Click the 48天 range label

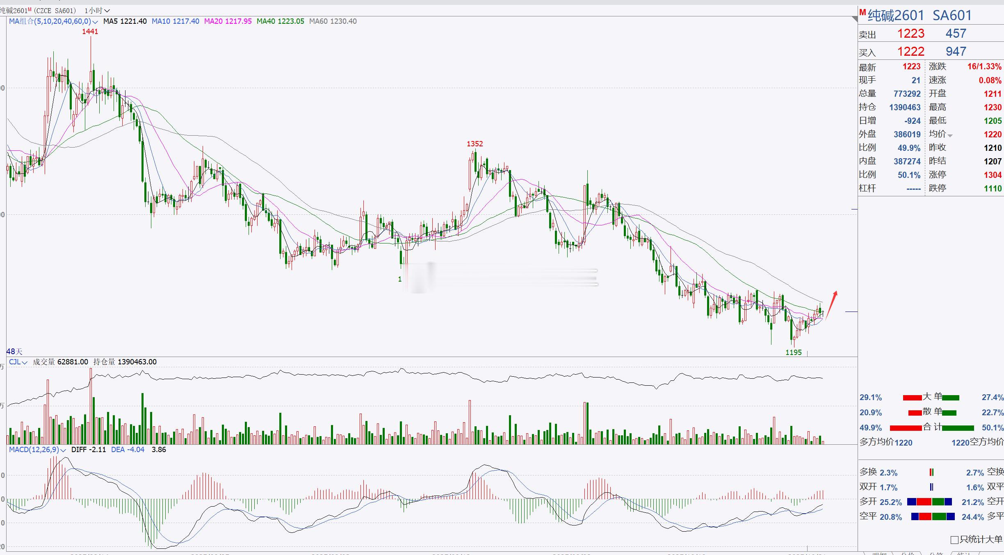(x=15, y=351)
